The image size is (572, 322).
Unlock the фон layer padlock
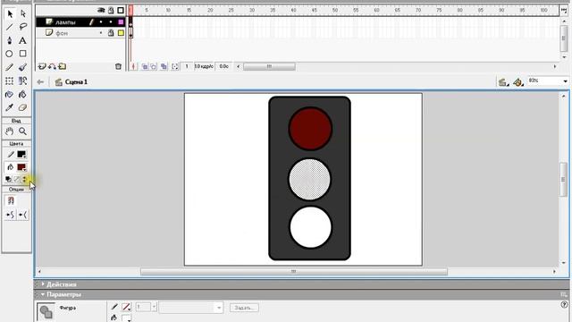tap(111, 33)
